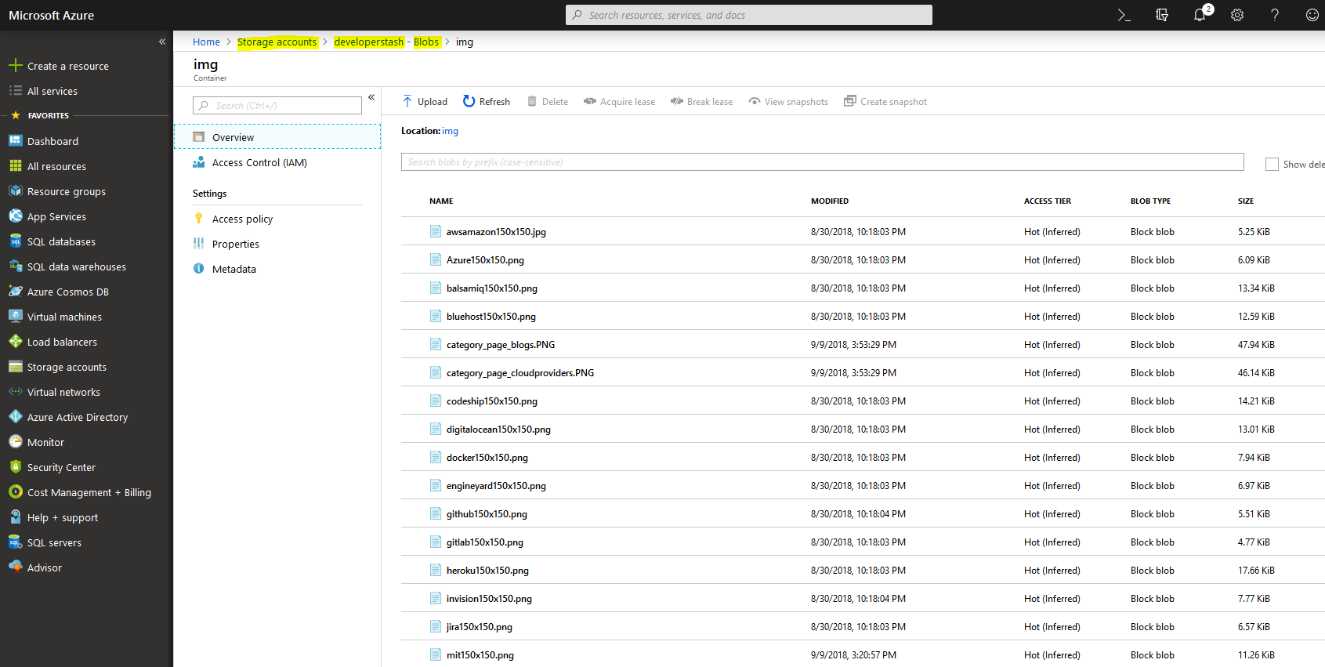
Task: Click the Acquire lease button
Action: pos(619,101)
